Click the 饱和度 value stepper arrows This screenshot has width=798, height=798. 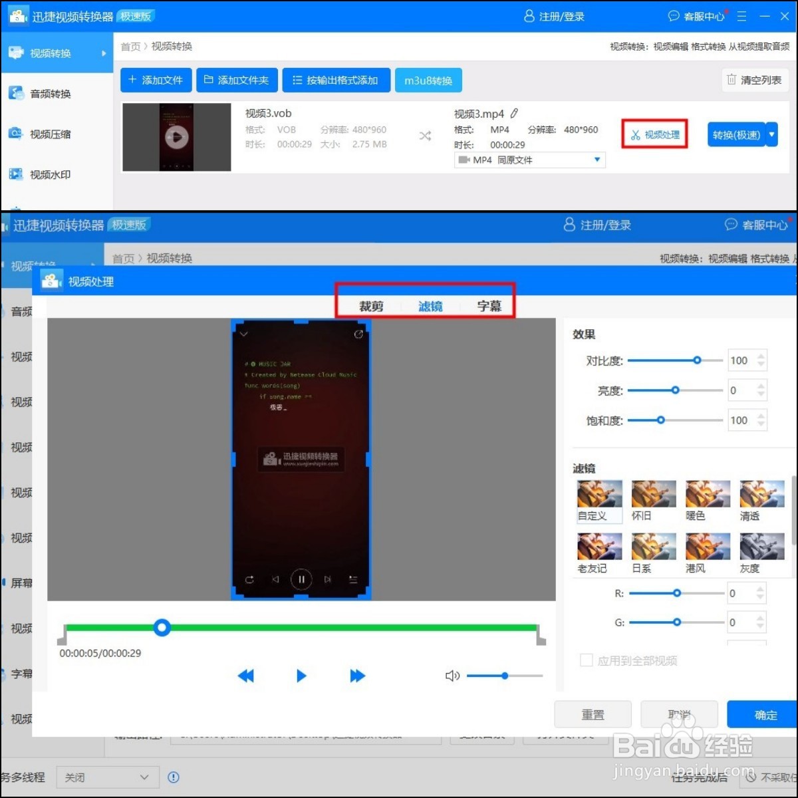click(761, 420)
